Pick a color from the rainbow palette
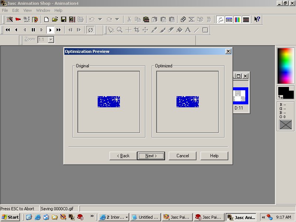Screen dimensions: 296x222 click(285, 65)
